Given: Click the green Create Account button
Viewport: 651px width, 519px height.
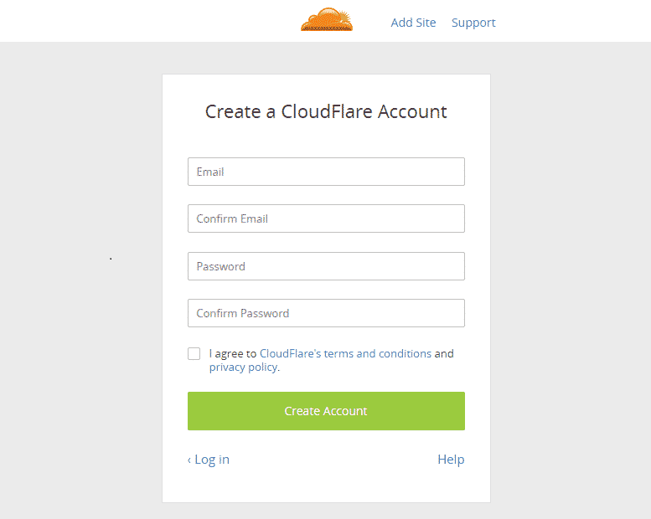Looking at the screenshot, I should click(326, 411).
